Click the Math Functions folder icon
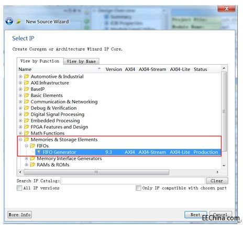 [26, 133]
